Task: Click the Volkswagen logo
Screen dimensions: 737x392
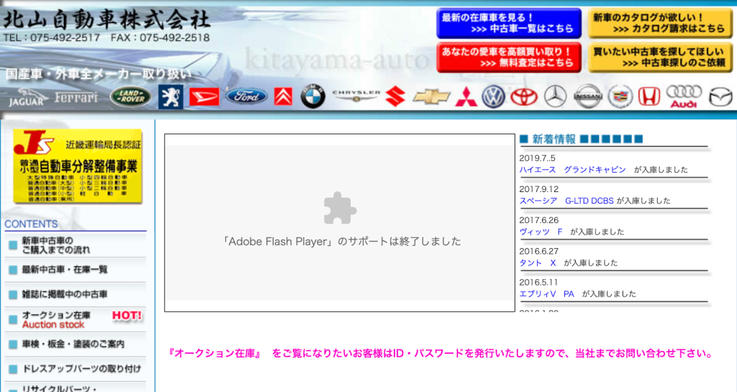Action: click(494, 96)
